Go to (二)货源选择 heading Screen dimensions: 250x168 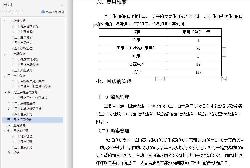click(x=22, y=32)
